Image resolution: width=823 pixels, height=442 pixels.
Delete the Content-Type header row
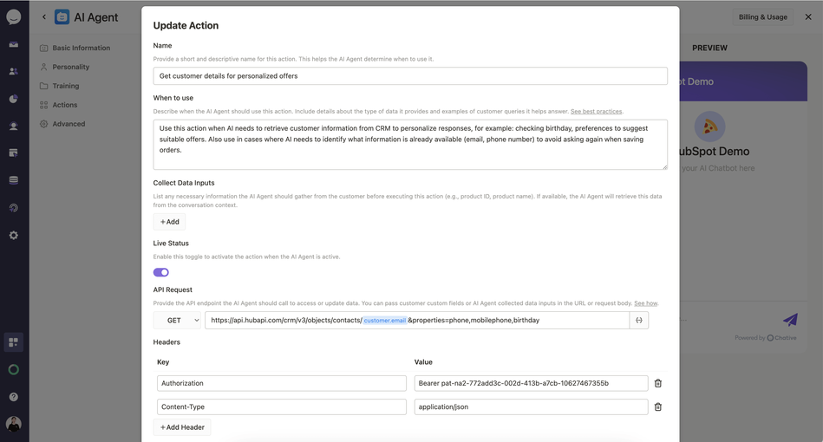[657, 406]
